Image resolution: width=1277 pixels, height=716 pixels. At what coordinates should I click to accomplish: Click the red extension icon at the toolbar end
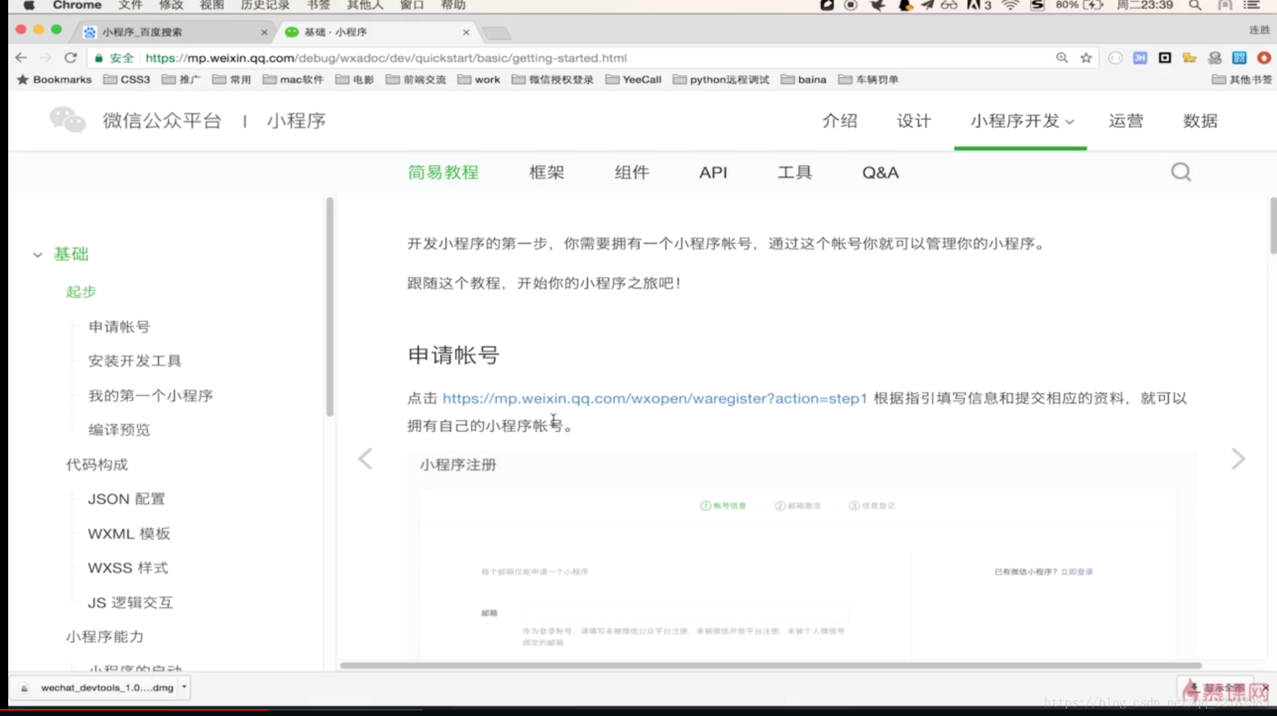(x=1264, y=58)
